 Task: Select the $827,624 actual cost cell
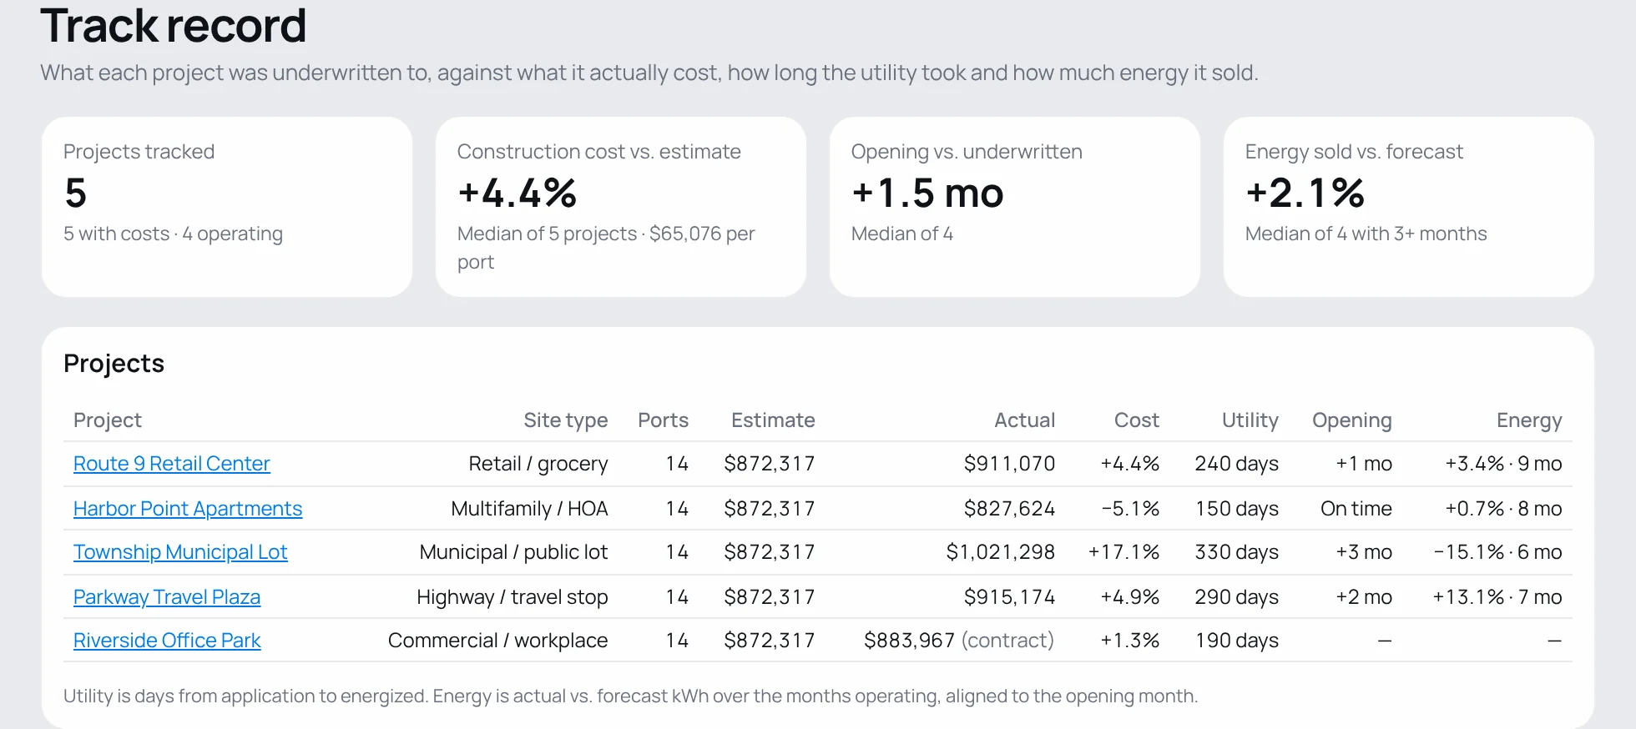pos(1009,509)
